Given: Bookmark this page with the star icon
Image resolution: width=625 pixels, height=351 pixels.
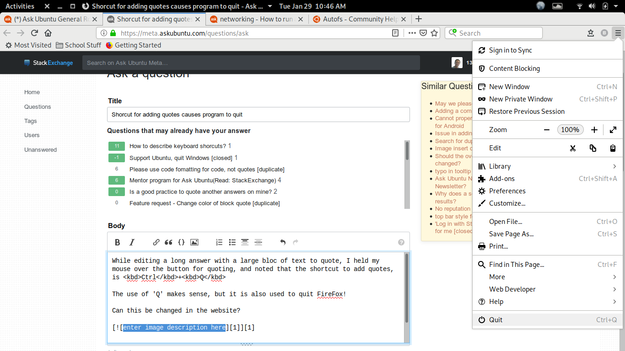Looking at the screenshot, I should pos(434,33).
